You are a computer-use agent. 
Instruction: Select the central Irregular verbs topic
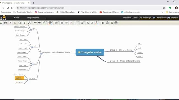pos(90,52)
